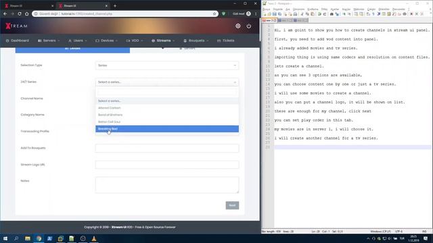Choose Band of Brothers from series list
Viewport: 433px width, 243px height.
pyautogui.click(x=167, y=115)
